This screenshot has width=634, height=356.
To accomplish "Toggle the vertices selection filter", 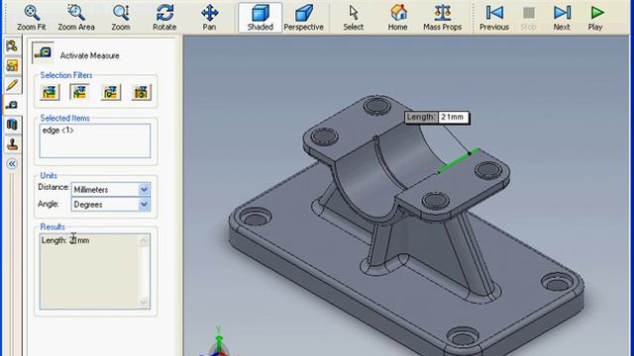I will click(x=111, y=92).
